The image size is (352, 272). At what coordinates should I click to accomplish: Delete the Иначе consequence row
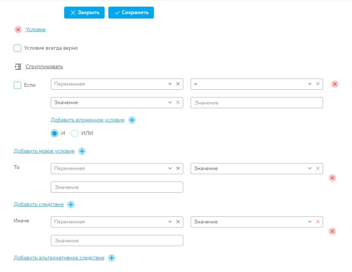(x=332, y=231)
